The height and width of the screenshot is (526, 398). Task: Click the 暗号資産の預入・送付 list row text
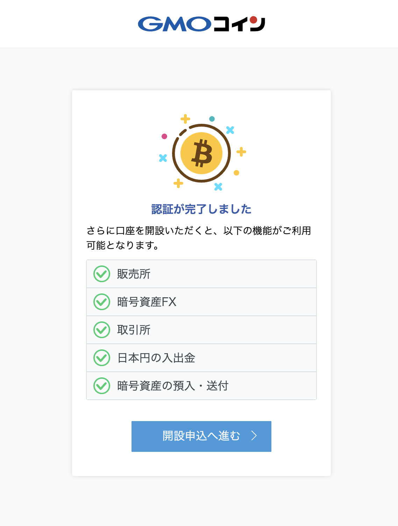click(x=173, y=386)
